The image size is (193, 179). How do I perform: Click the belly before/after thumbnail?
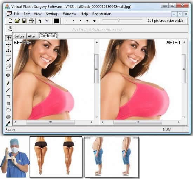click(111, 157)
